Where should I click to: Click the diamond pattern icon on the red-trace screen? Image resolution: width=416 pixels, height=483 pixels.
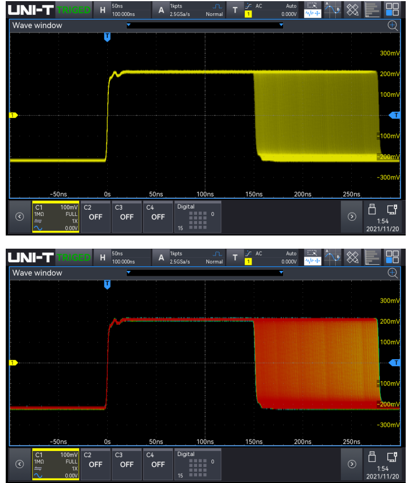pyautogui.click(x=353, y=257)
